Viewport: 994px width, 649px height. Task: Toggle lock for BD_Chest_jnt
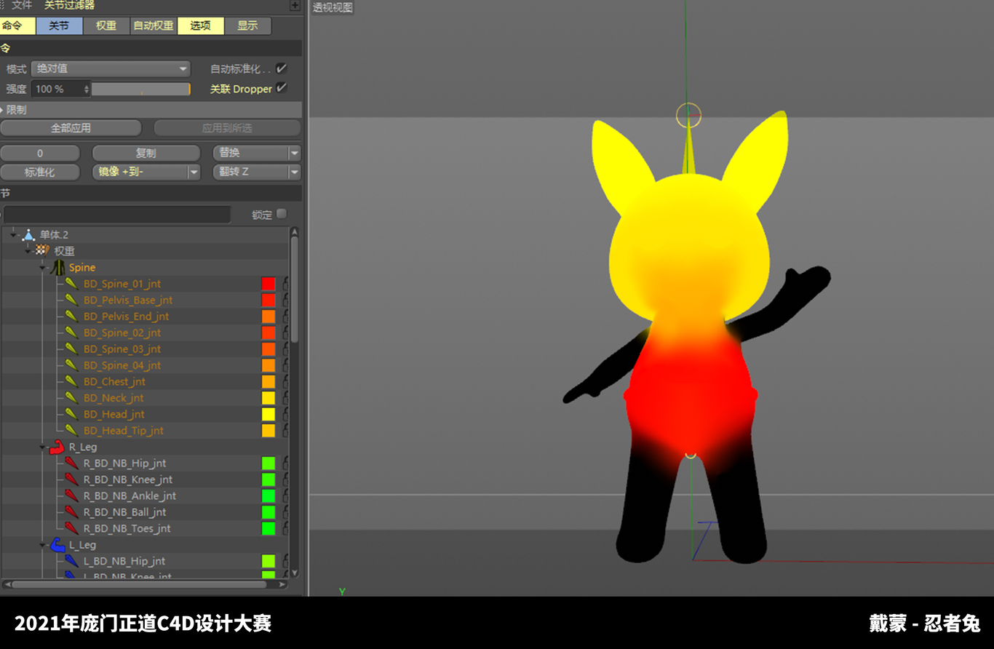coord(286,381)
